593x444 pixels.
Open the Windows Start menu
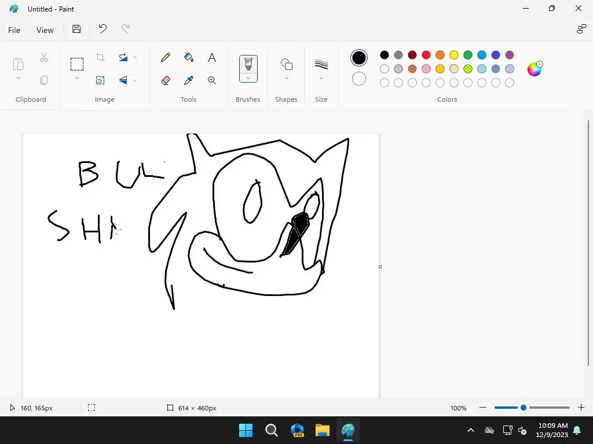(x=246, y=430)
